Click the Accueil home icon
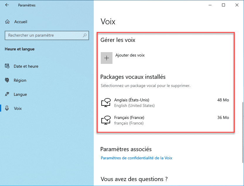The image size is (244, 186). point(8,22)
